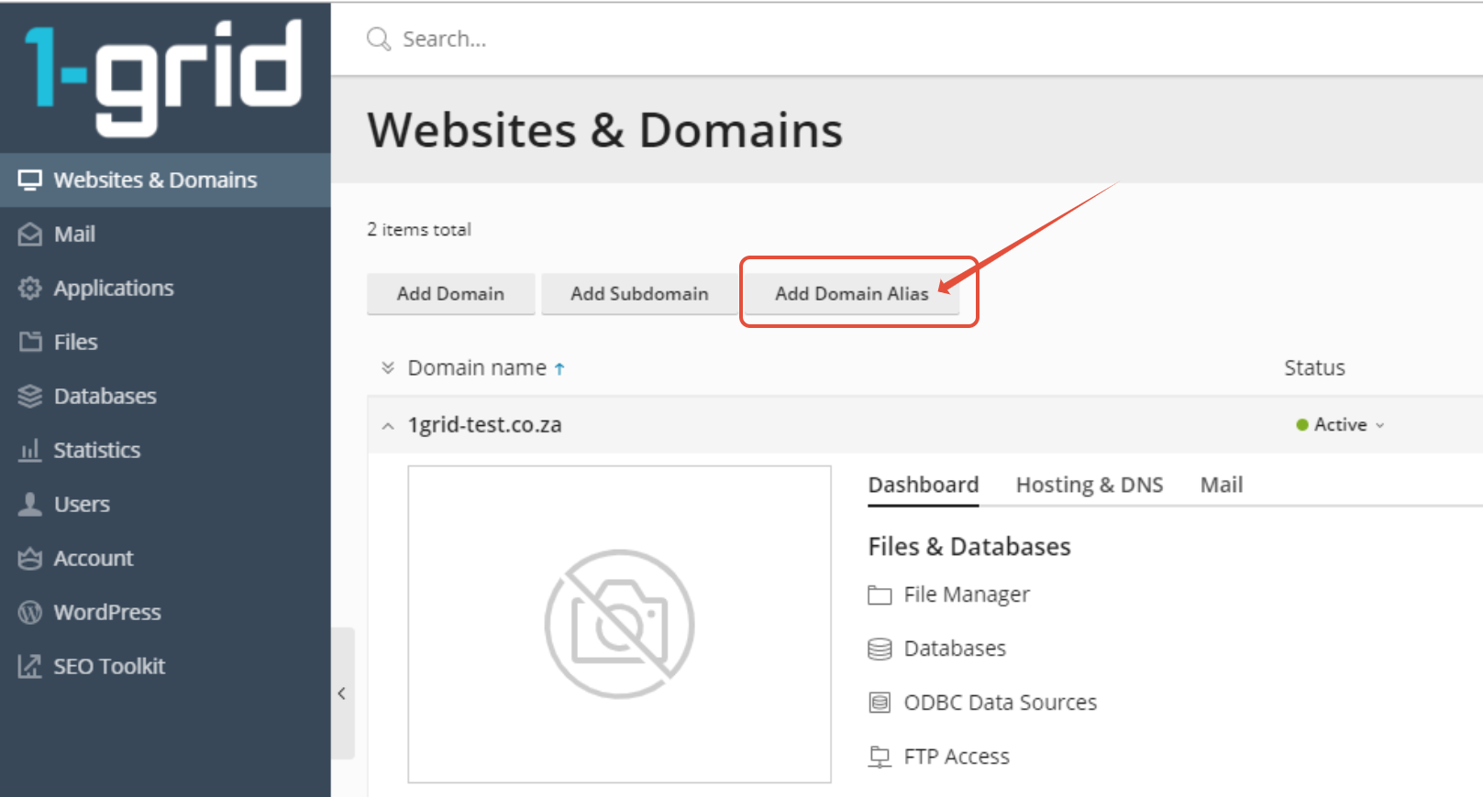
Task: Click the Websites & Domains monitor icon
Action: coord(30,180)
